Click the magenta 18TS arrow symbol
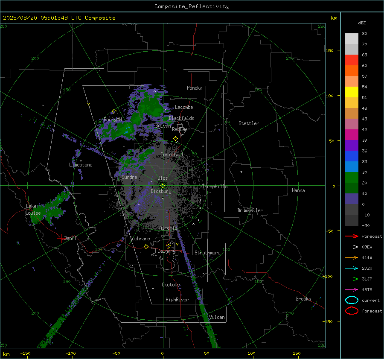Screen dimensions: 384x359 pyautogui.click(x=352, y=290)
